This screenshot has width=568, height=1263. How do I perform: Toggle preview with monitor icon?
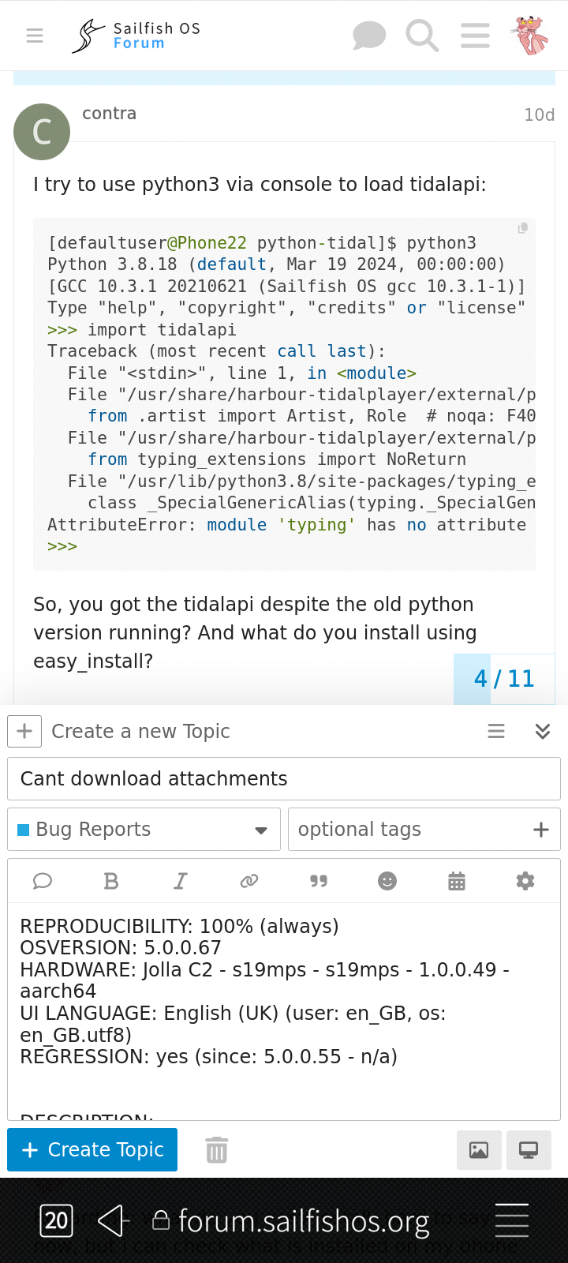point(529,1150)
